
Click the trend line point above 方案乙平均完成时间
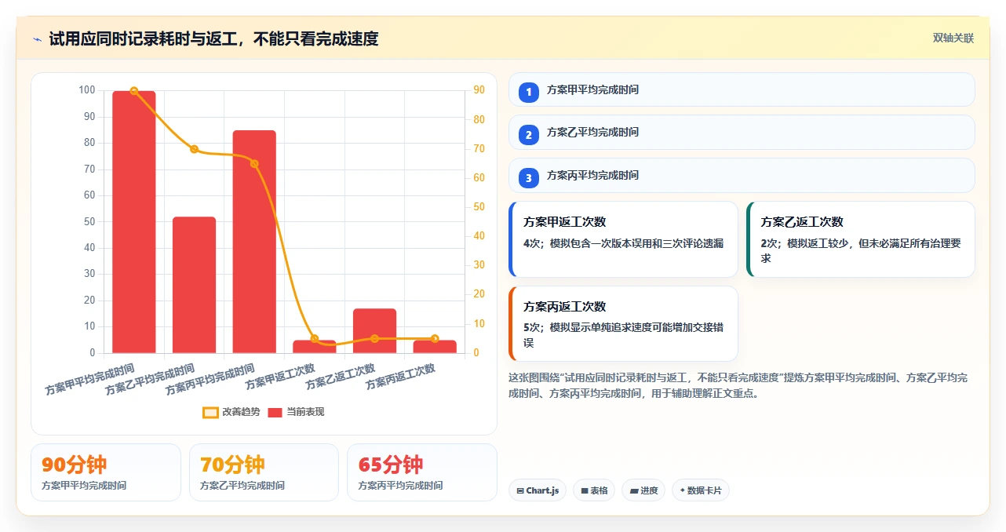[195, 149]
